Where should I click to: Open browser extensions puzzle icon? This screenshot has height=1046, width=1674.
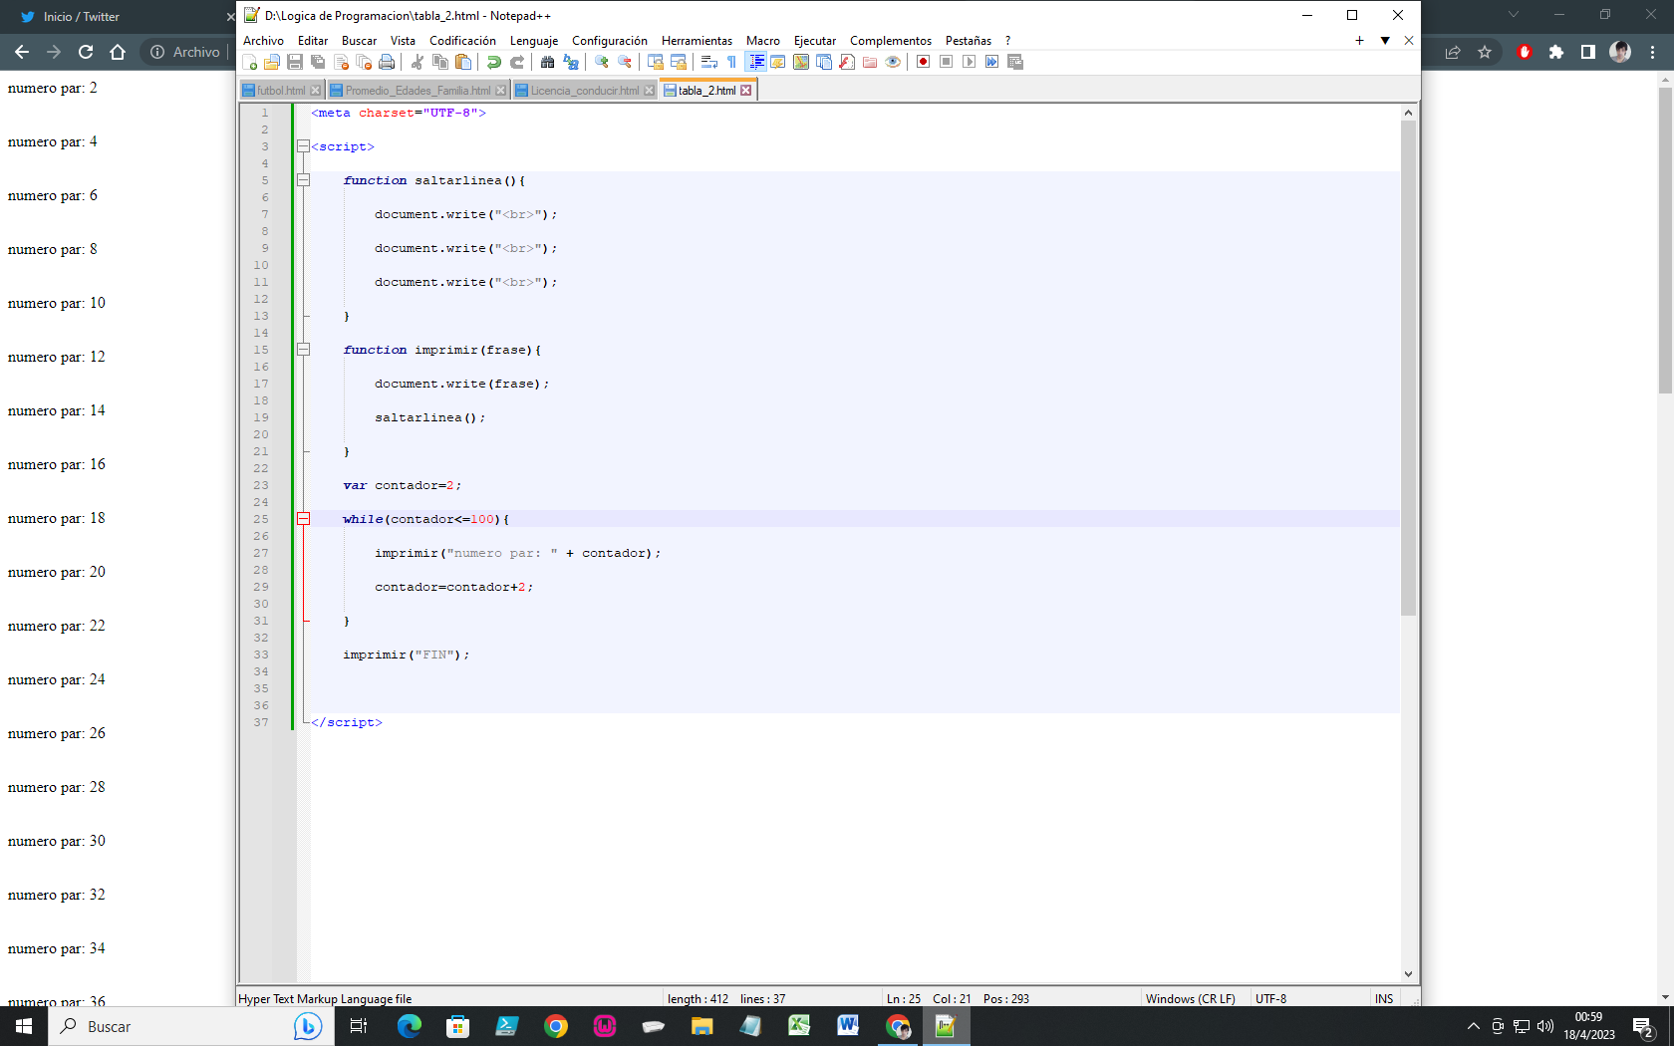pos(1556,52)
